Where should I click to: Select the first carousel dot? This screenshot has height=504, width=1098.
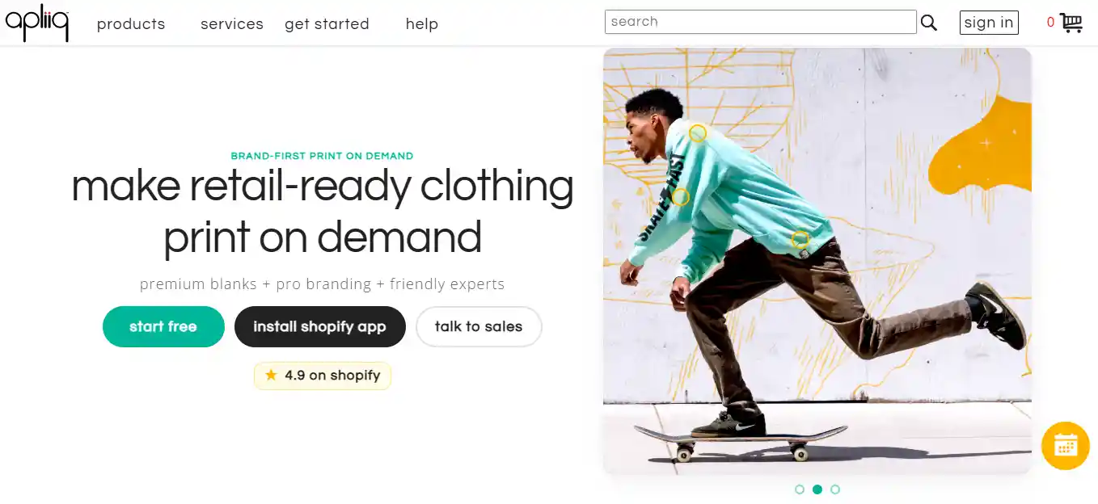[800, 489]
